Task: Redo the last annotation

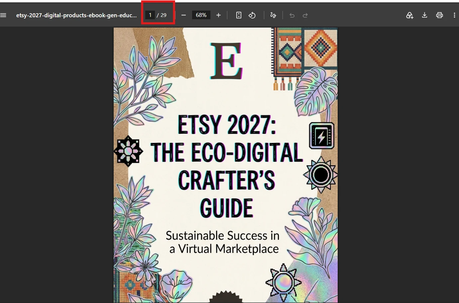Action: pyautogui.click(x=305, y=15)
